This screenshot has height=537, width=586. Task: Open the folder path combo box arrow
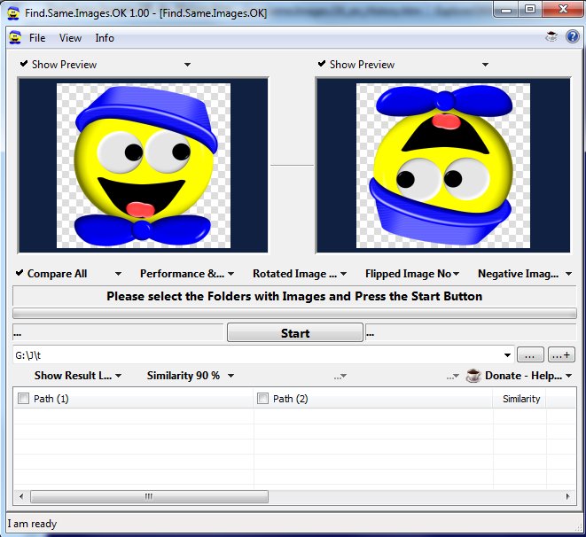[507, 355]
